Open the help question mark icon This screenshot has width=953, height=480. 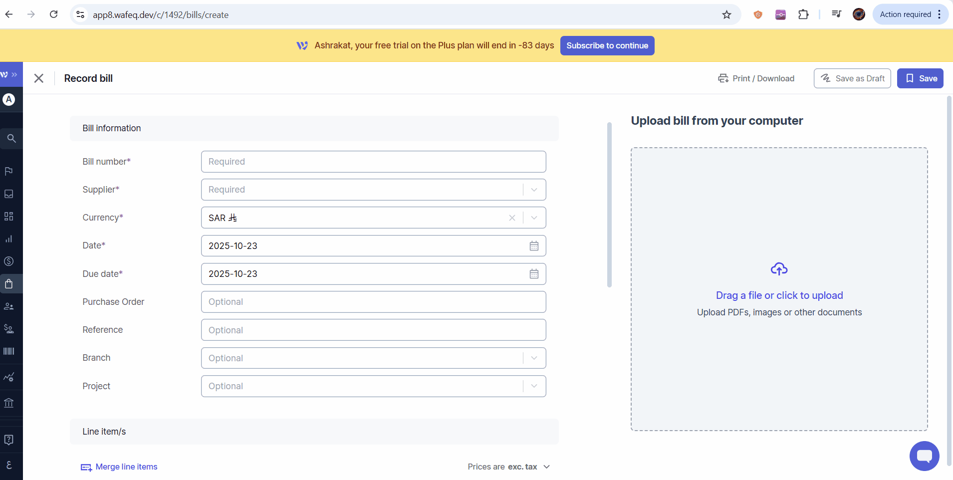tap(9, 440)
